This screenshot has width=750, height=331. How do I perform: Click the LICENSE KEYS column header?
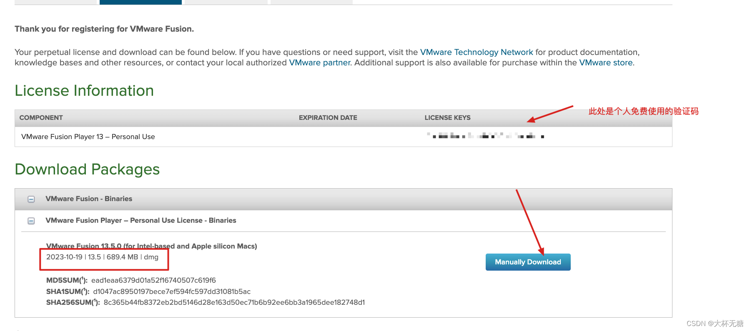point(447,118)
